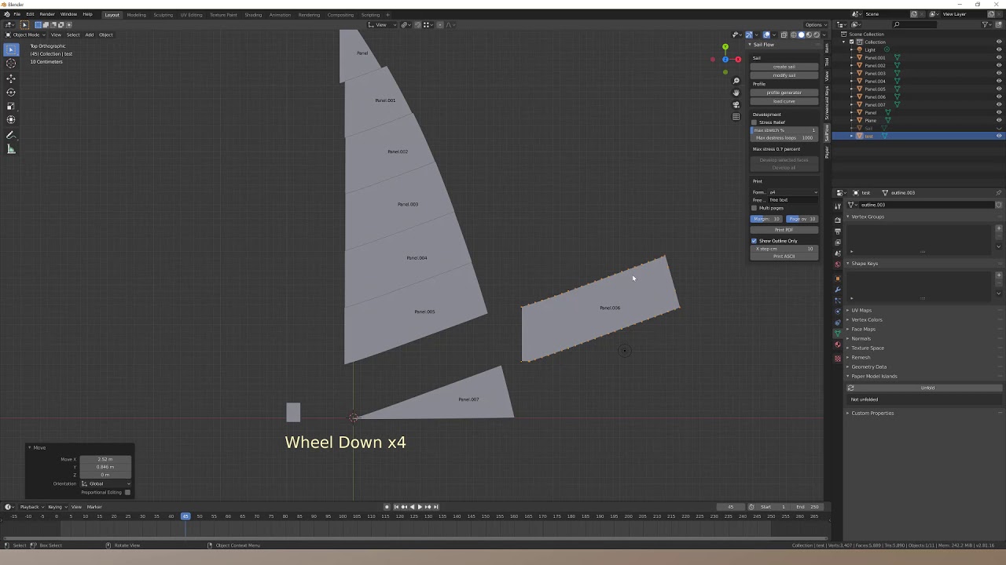
Task: Open the Add menu in viewport header
Action: pos(89,35)
